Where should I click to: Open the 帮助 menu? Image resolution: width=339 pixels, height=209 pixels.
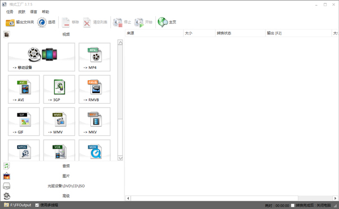[x=45, y=12]
